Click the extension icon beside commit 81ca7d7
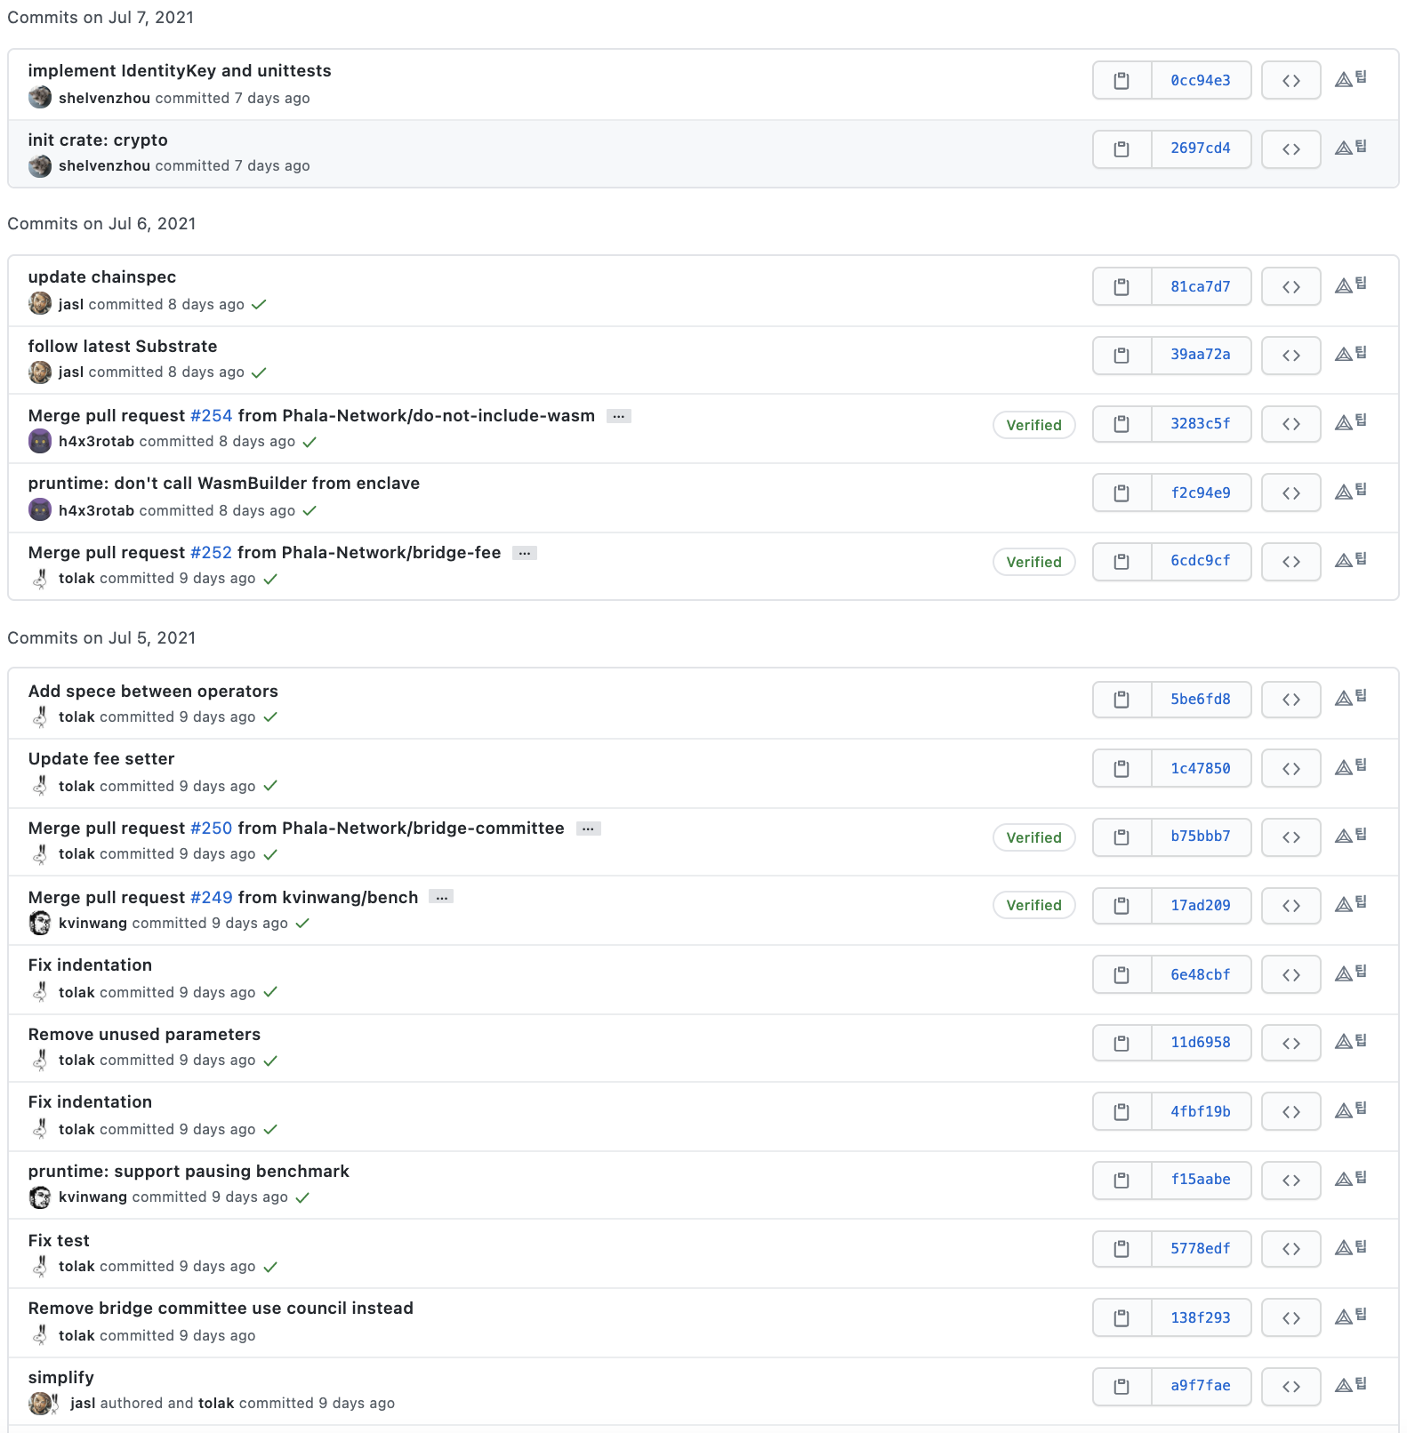The image size is (1407, 1433). [x=1351, y=285]
